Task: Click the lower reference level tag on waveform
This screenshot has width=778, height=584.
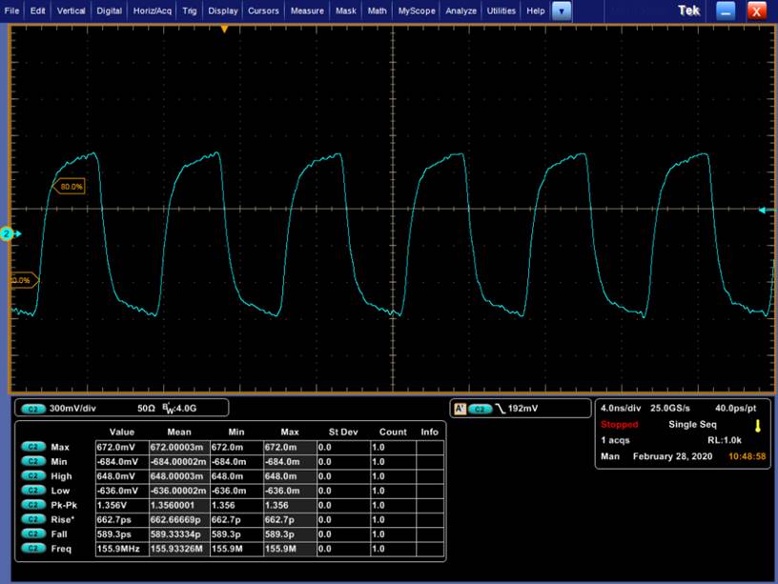Action: pos(24,281)
